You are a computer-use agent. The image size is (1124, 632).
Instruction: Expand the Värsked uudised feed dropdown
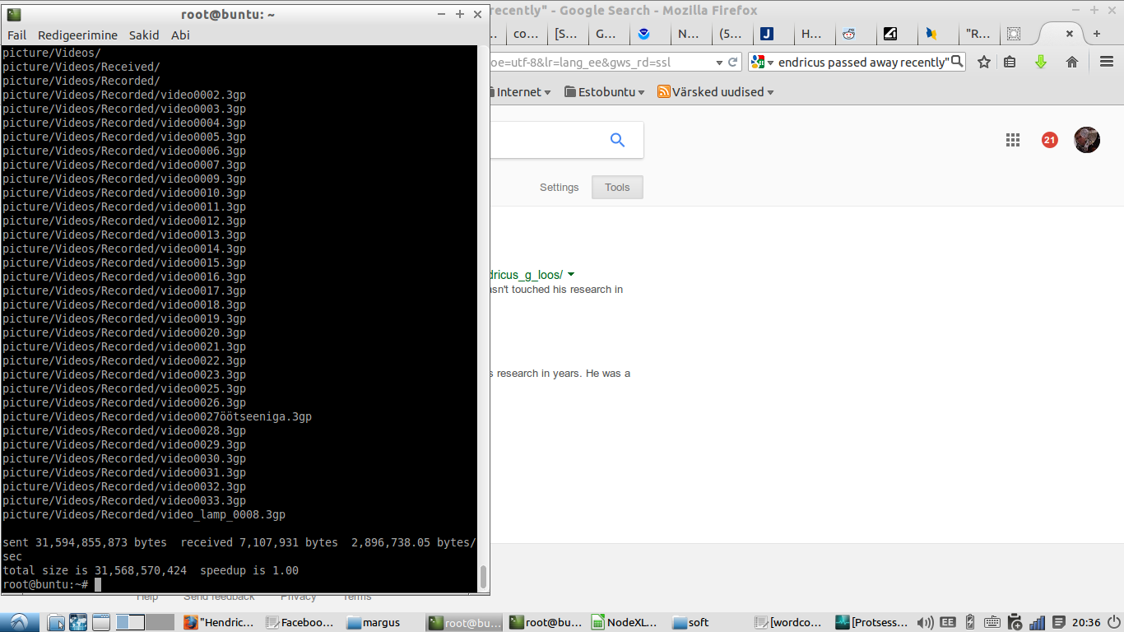coord(716,92)
